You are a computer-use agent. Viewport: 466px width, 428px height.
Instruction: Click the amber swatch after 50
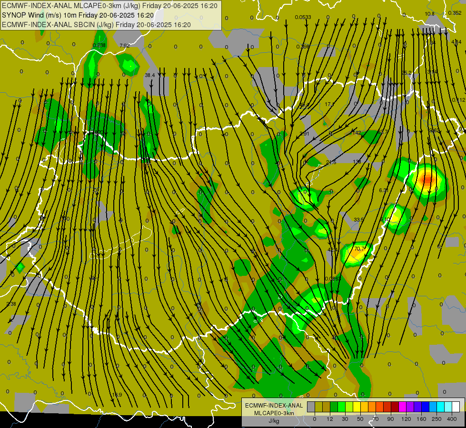pos(364,407)
